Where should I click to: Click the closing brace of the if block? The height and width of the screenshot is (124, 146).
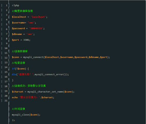[x=13, y=80]
